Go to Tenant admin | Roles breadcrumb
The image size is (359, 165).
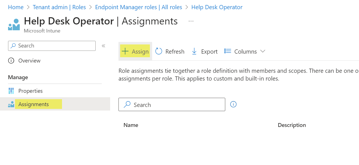(x=59, y=7)
